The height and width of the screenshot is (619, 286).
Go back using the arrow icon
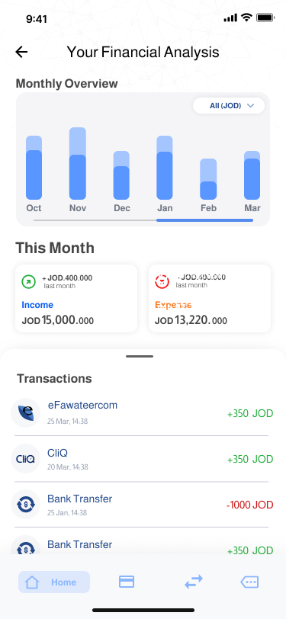pos(21,52)
